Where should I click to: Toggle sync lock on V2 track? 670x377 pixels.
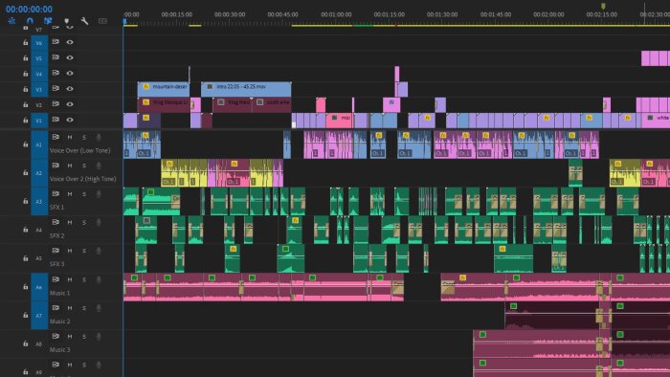click(56, 103)
